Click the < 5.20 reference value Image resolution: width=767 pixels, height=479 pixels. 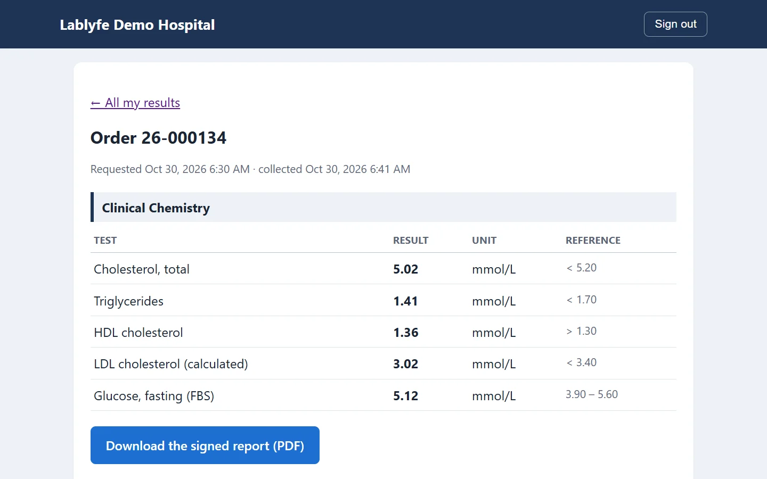tap(581, 268)
